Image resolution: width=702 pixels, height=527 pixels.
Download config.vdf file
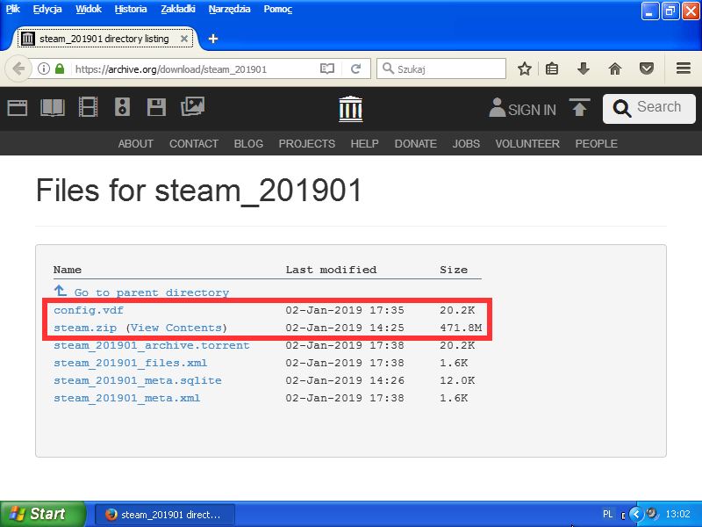89,310
